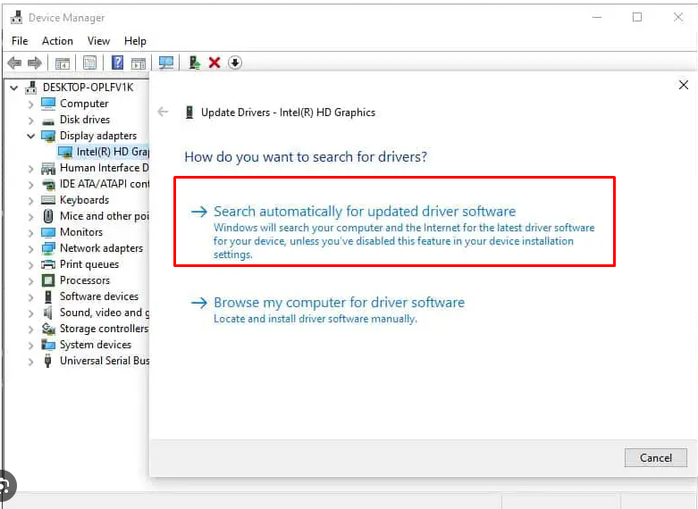
Task: Maximize the Device Manager window
Action: pos(637,17)
